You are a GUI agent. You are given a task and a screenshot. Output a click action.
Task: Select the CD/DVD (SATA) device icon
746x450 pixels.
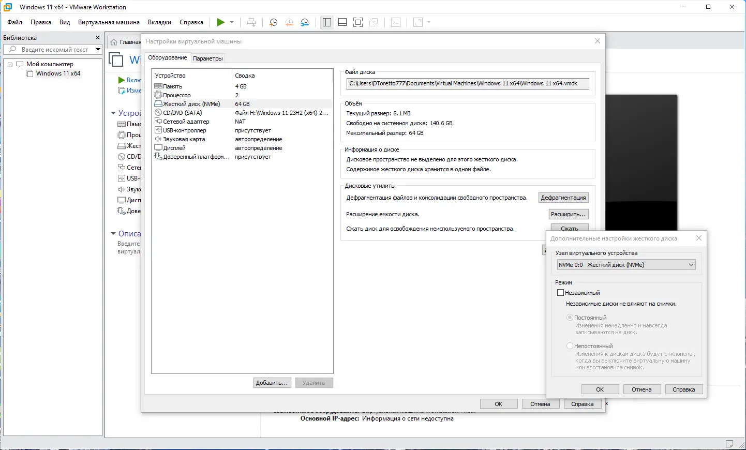click(158, 113)
